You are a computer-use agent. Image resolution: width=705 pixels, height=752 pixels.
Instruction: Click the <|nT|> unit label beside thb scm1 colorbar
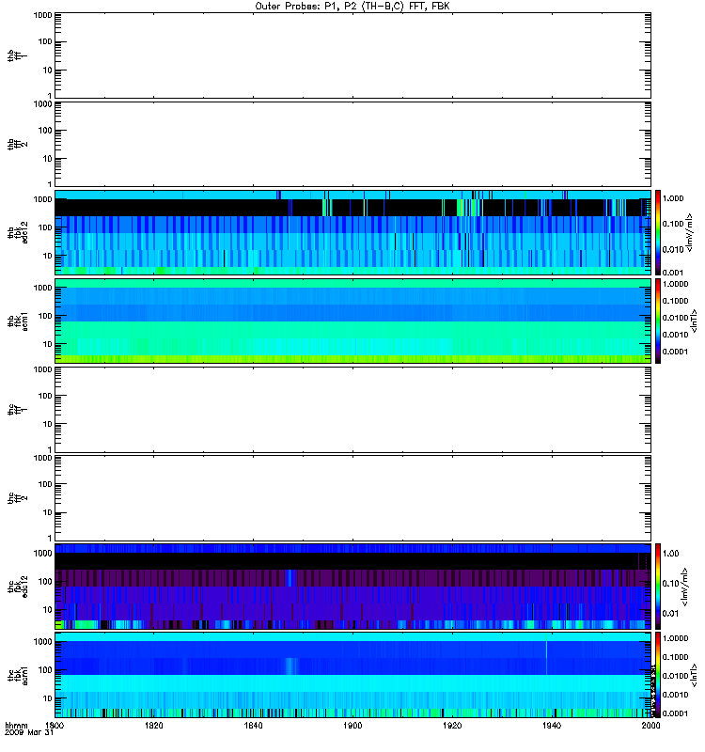(694, 321)
